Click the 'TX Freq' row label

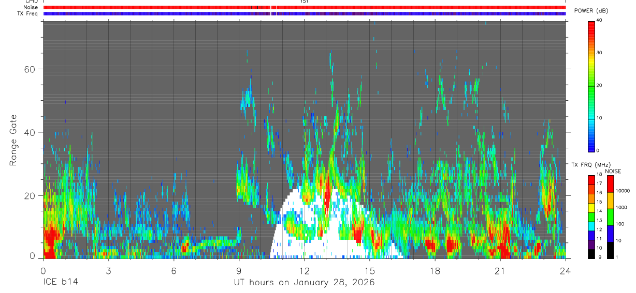[28, 13]
